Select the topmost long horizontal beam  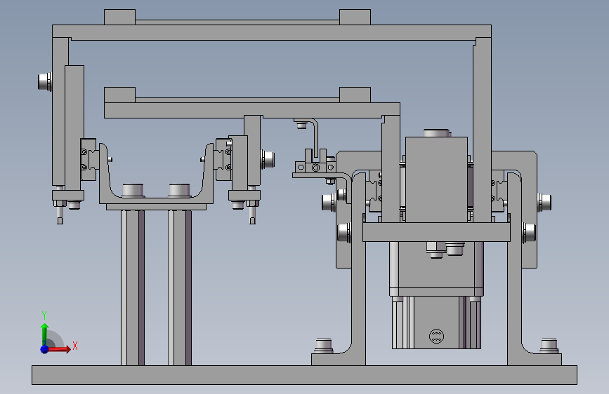pos(272,32)
